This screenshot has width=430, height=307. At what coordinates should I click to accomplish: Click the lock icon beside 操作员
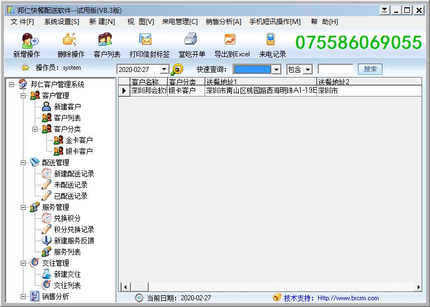tap(26, 68)
